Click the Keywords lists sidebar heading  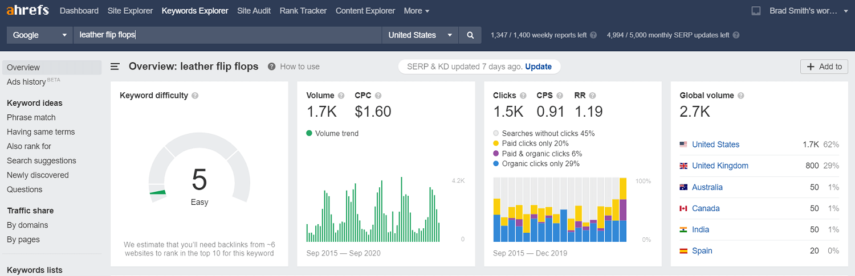[x=35, y=270]
